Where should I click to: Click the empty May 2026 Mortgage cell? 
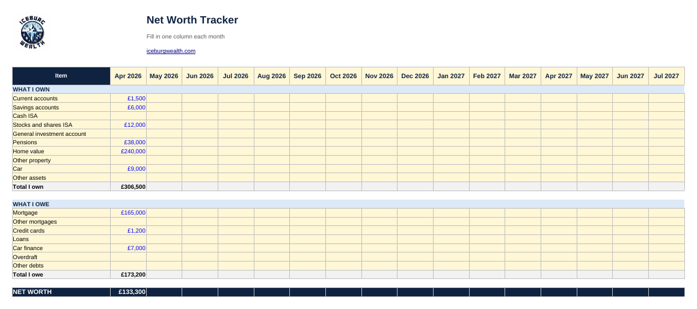(164, 213)
